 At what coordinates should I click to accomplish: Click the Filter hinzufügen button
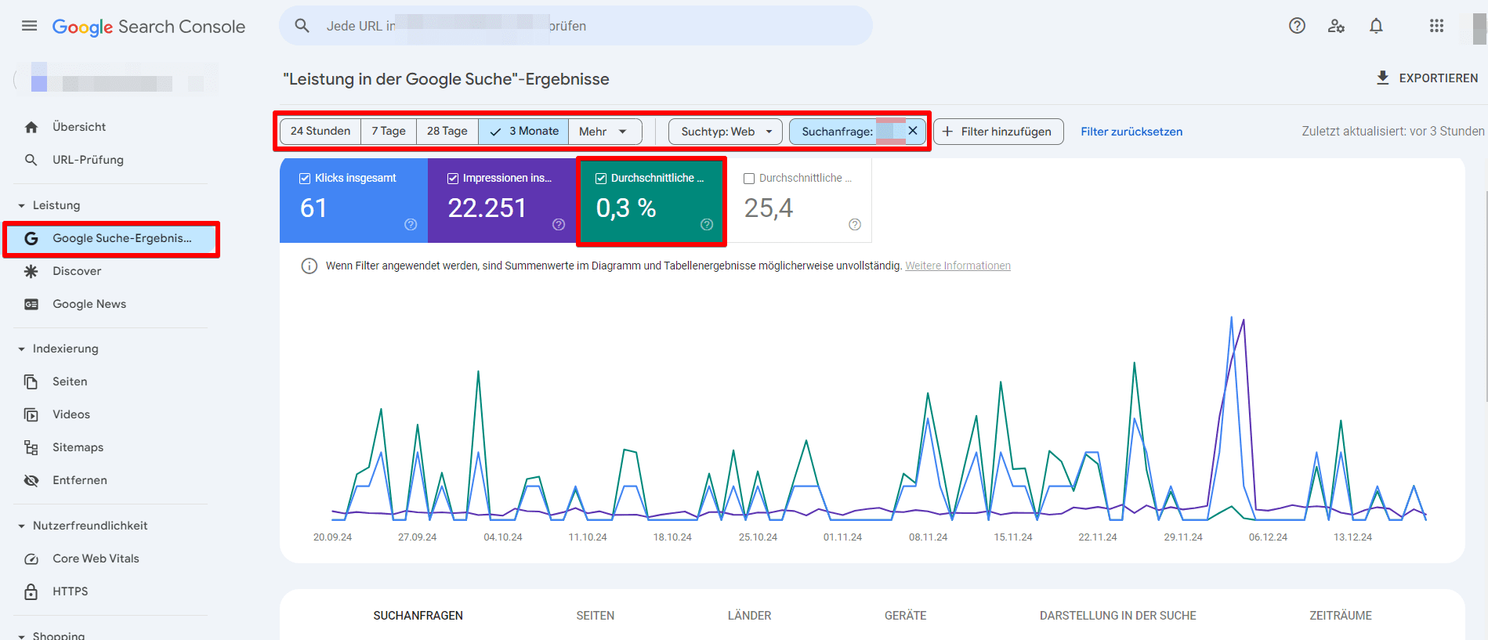pos(998,132)
